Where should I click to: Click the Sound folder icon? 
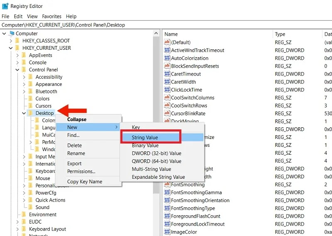[31, 207]
